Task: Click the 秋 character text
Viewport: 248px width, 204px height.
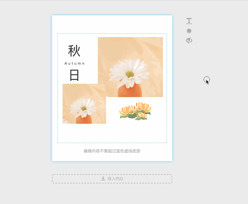Action: tap(74, 51)
